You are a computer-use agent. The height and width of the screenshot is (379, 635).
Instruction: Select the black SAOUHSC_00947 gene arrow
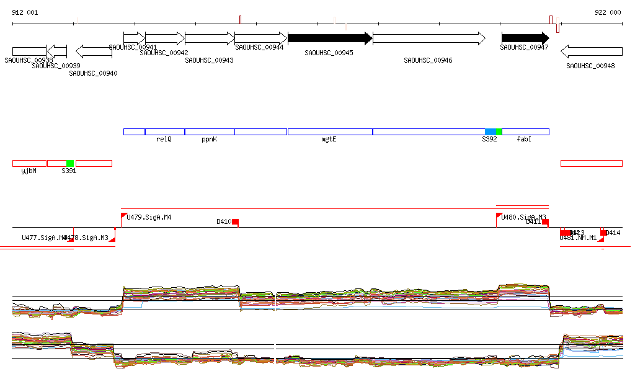(525, 38)
